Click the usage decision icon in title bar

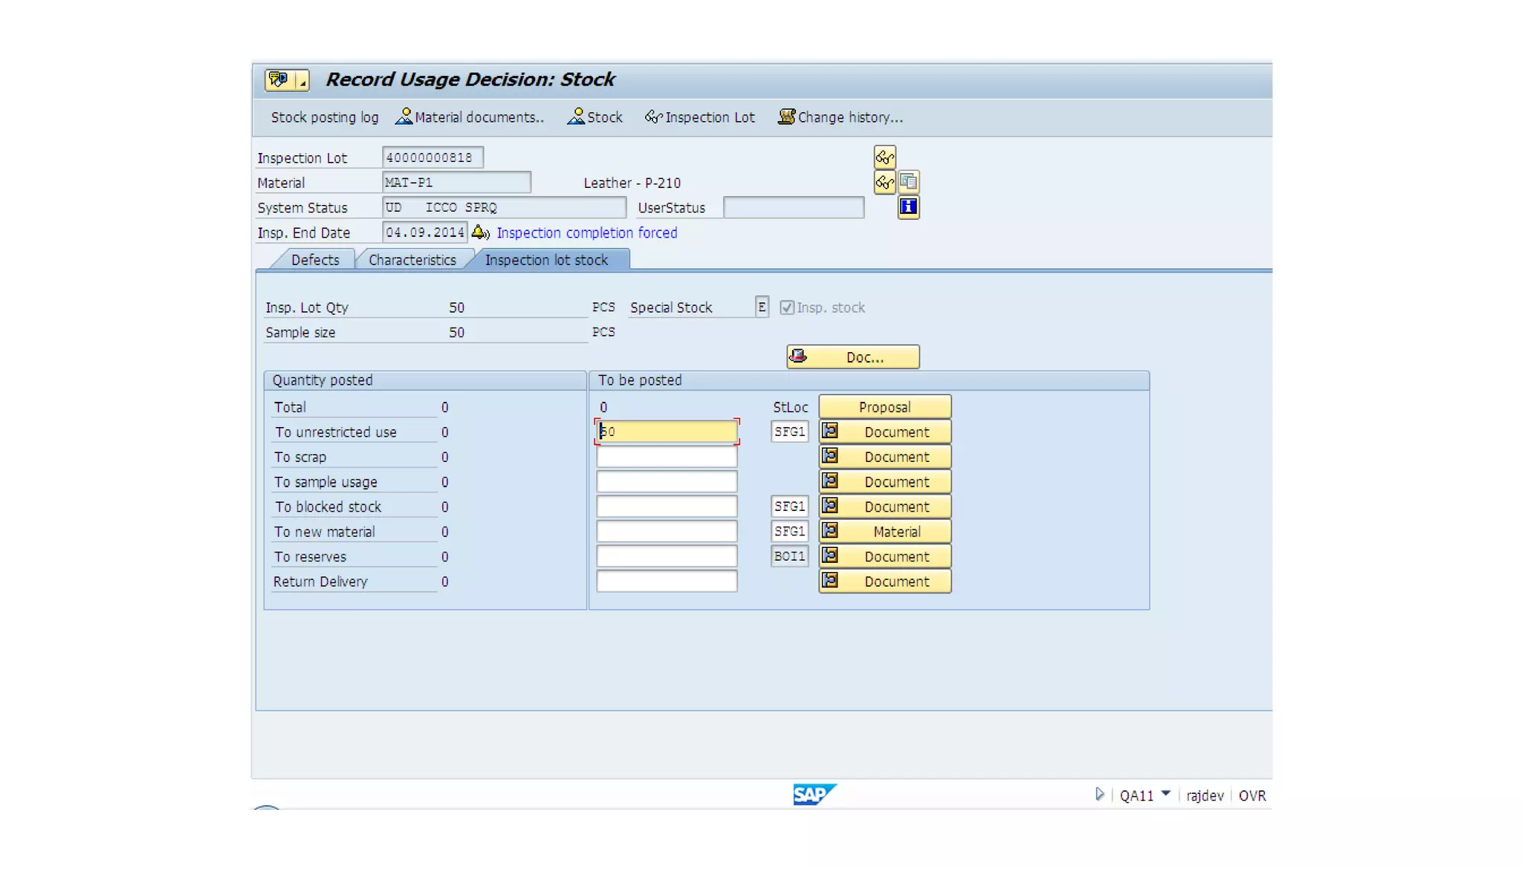279,79
